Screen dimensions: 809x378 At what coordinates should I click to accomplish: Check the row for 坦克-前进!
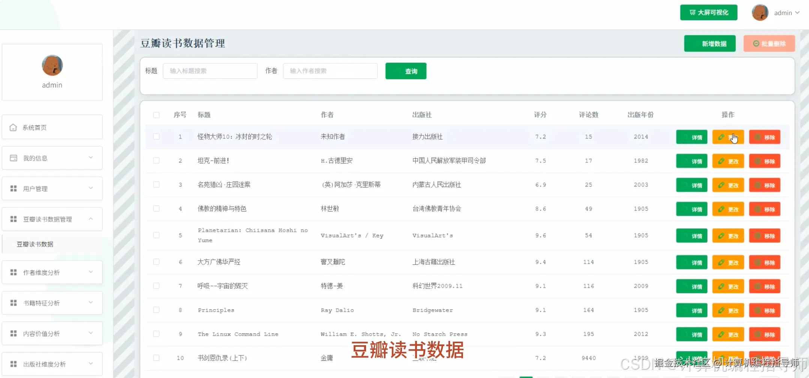(156, 160)
